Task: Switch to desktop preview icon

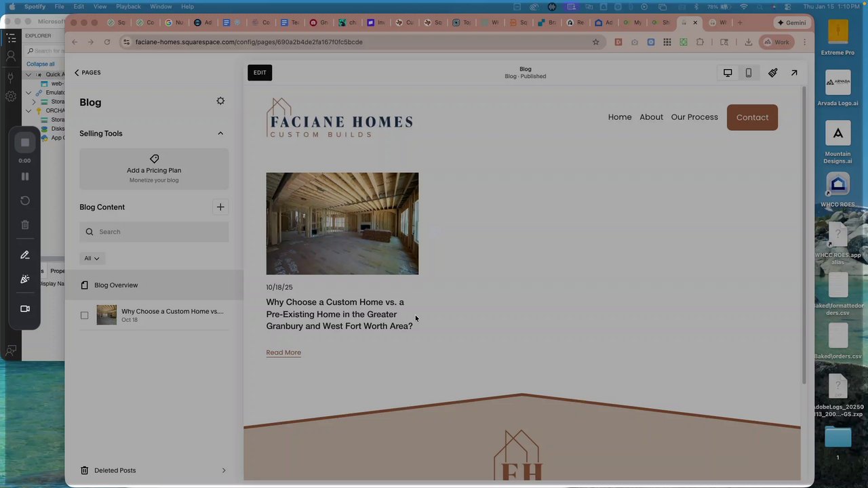Action: click(x=728, y=73)
